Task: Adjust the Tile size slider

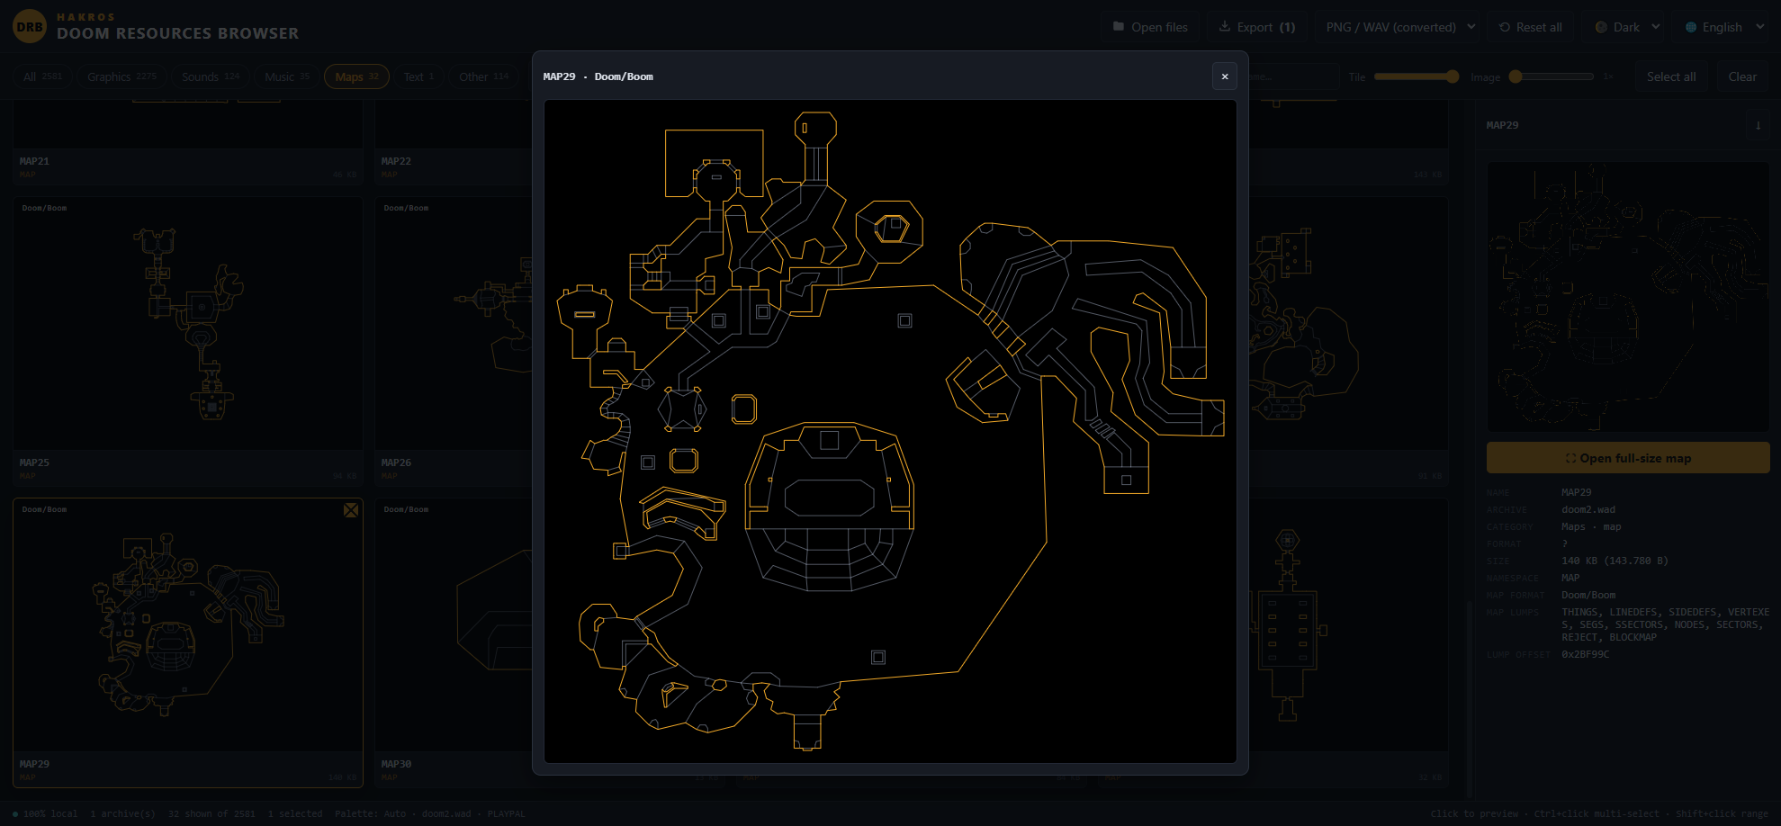Action: coord(1416,76)
